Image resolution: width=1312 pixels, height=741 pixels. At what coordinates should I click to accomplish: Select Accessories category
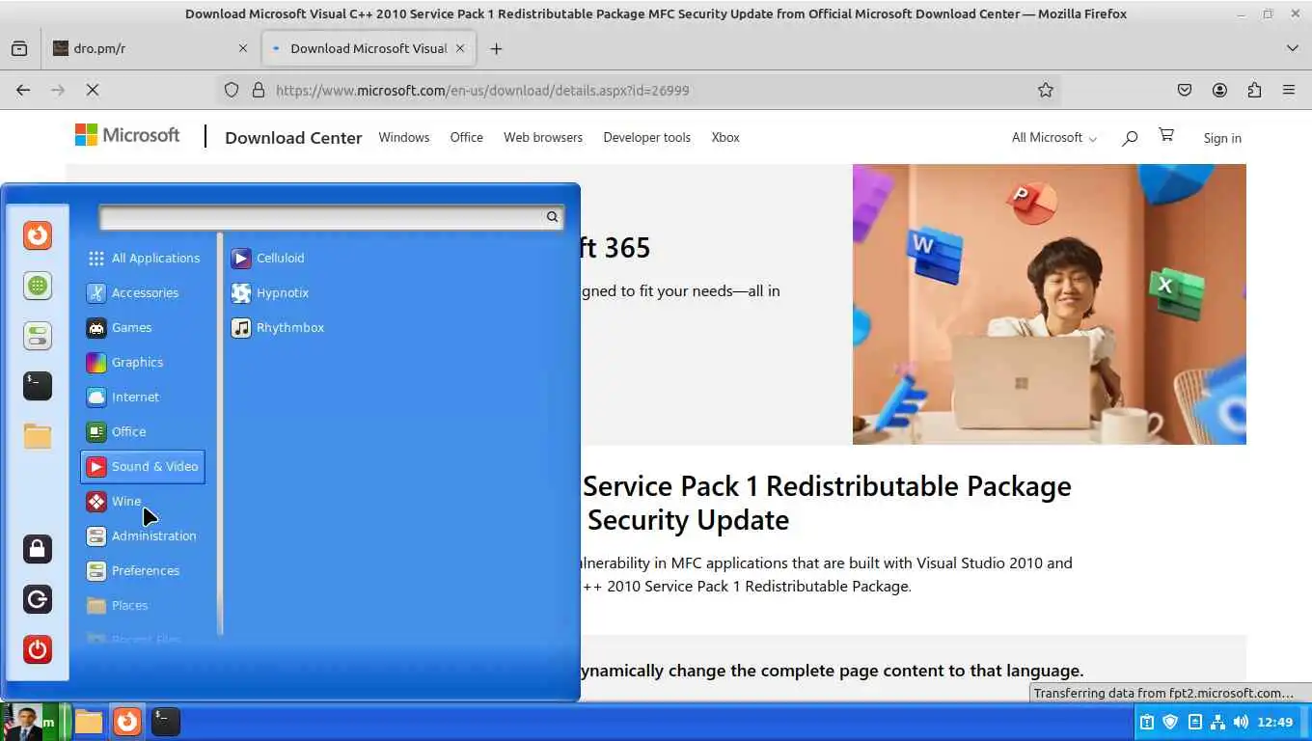[143, 292]
